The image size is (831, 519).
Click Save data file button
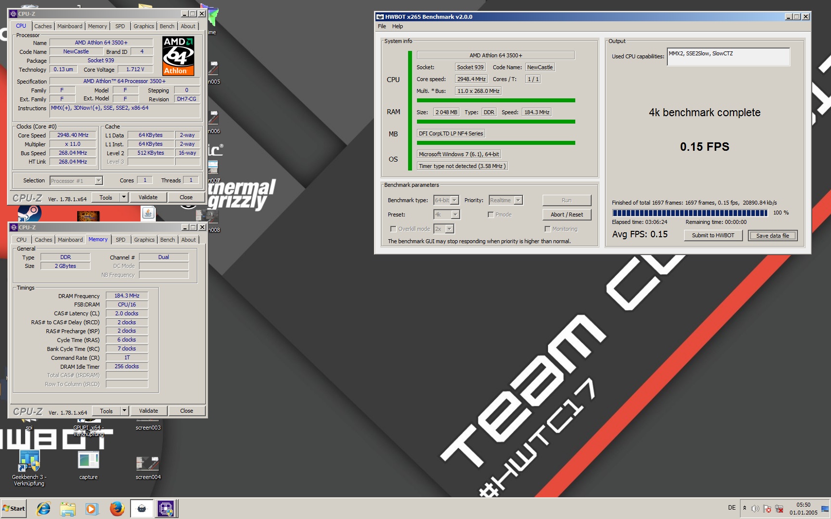(x=773, y=235)
